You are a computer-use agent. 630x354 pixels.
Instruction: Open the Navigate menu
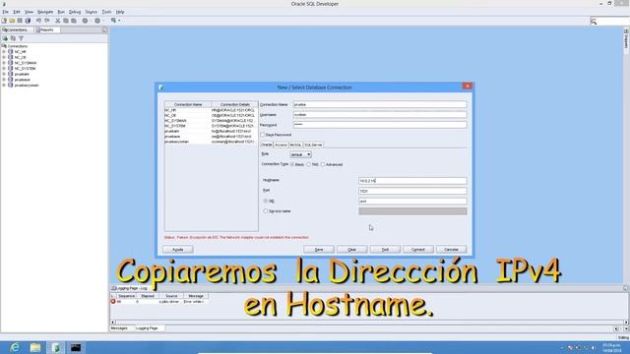pos(45,12)
